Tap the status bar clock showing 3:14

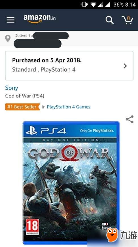(x=130, y=5)
